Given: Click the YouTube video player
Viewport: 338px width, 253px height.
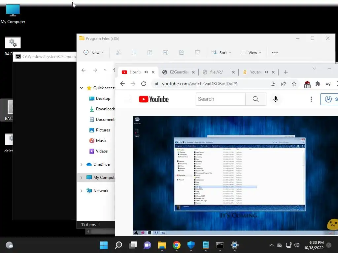Looking at the screenshot, I should 235,176.
